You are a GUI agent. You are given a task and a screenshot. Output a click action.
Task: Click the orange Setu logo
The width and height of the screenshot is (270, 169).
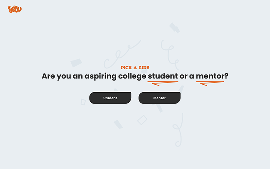coord(15,9)
